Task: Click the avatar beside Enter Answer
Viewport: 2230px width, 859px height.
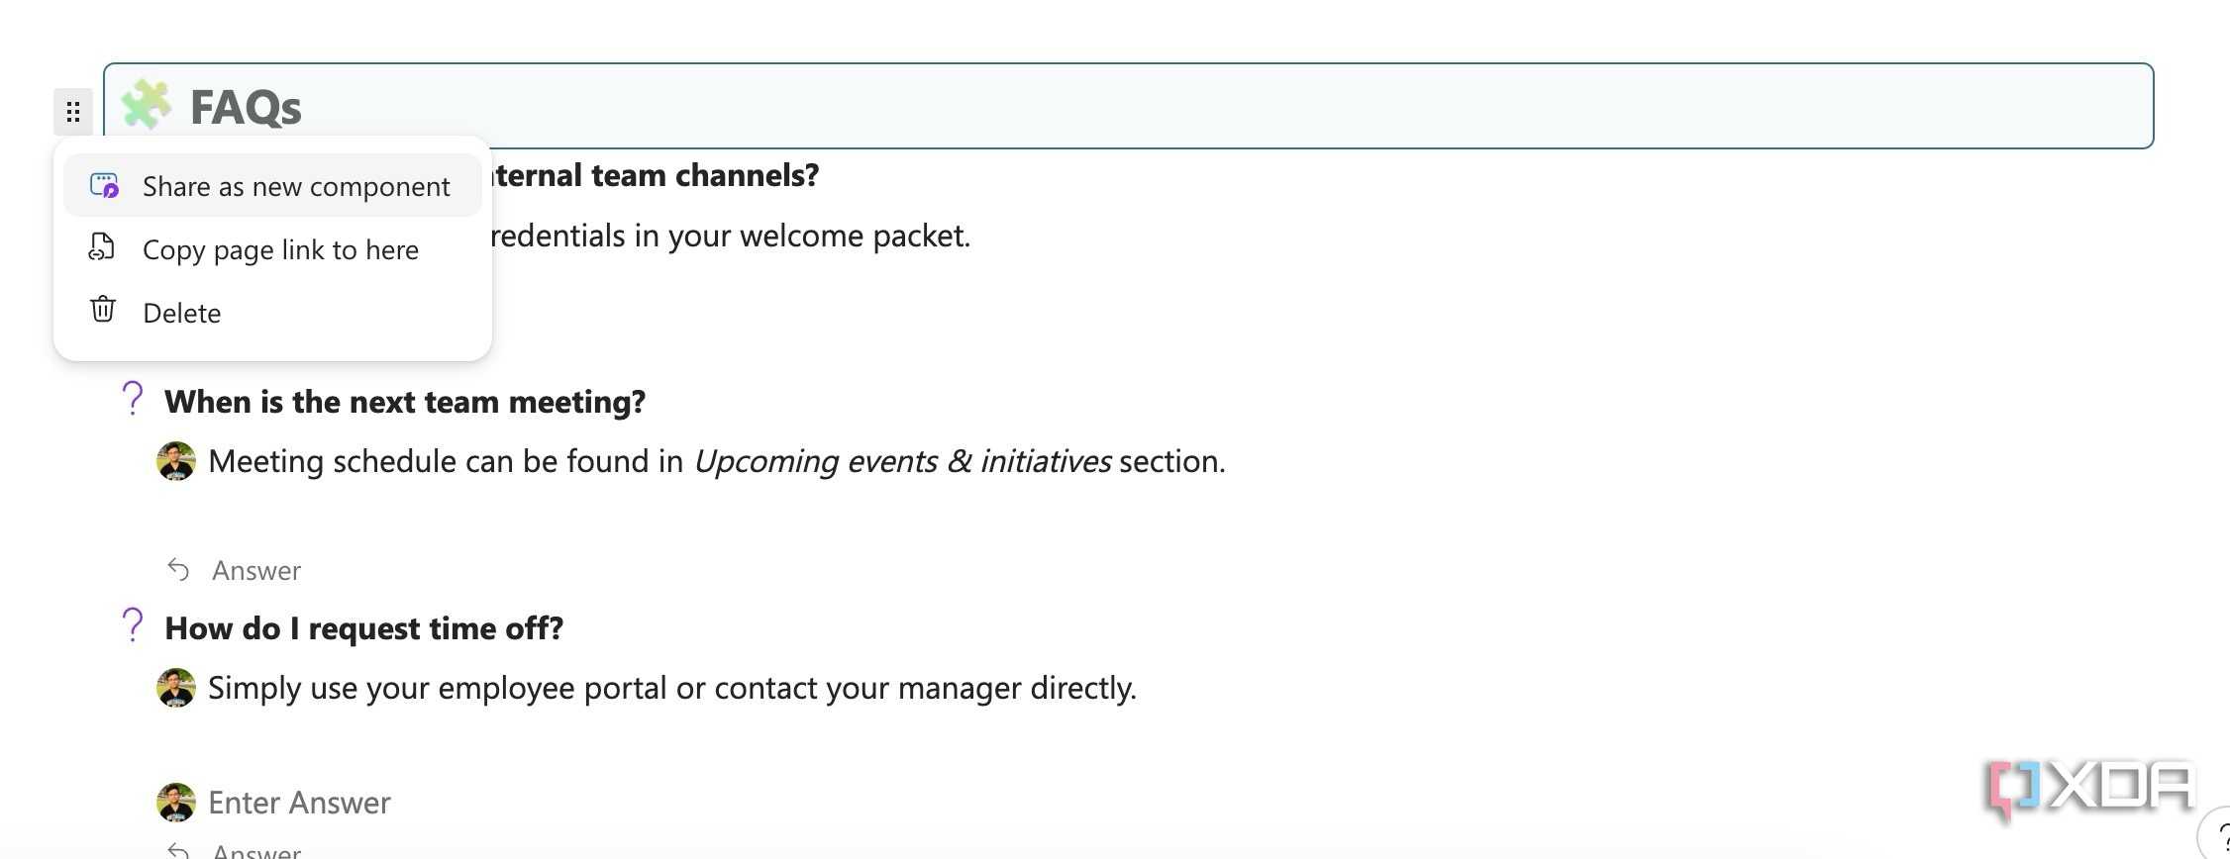Action: coord(176,803)
